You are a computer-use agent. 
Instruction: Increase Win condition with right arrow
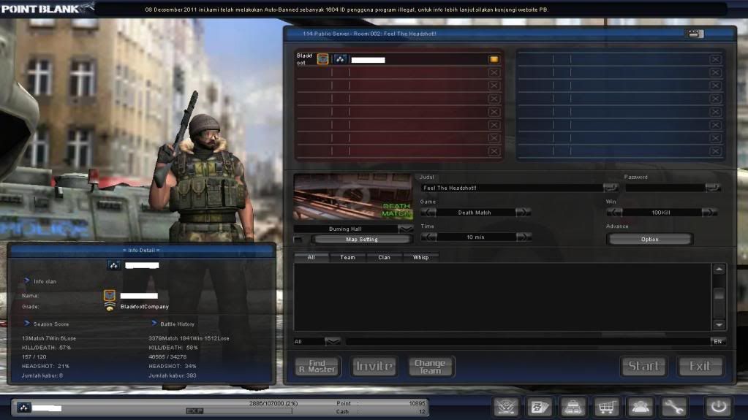tap(709, 212)
